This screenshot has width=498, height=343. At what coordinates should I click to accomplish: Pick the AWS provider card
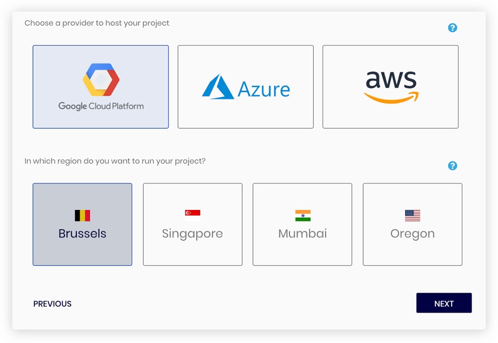390,87
